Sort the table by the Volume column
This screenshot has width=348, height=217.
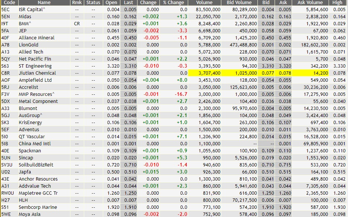click(204, 3)
